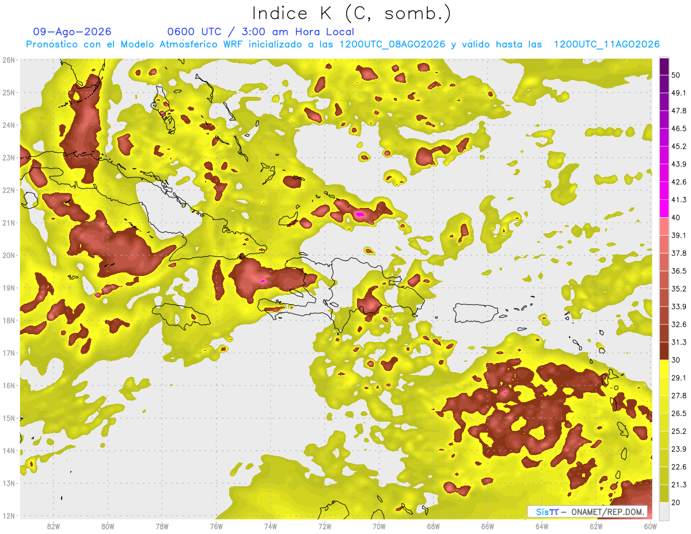The image size is (691, 534).
Task: Select the colorbar value "39.1"
Action: click(x=679, y=236)
